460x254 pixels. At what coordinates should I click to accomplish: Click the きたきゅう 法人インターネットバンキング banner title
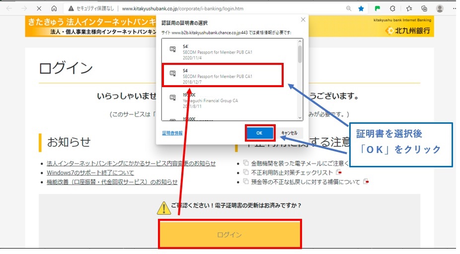[92, 22]
